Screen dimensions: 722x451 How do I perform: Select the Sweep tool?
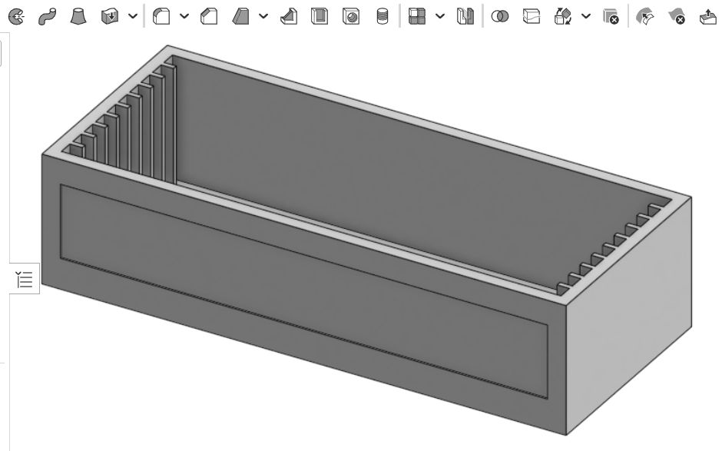coord(48,17)
